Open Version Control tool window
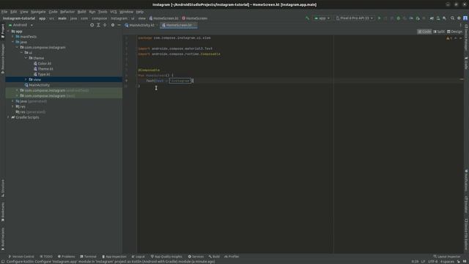Screen dimensions: 469x264 pyautogui.click(x=21, y=257)
